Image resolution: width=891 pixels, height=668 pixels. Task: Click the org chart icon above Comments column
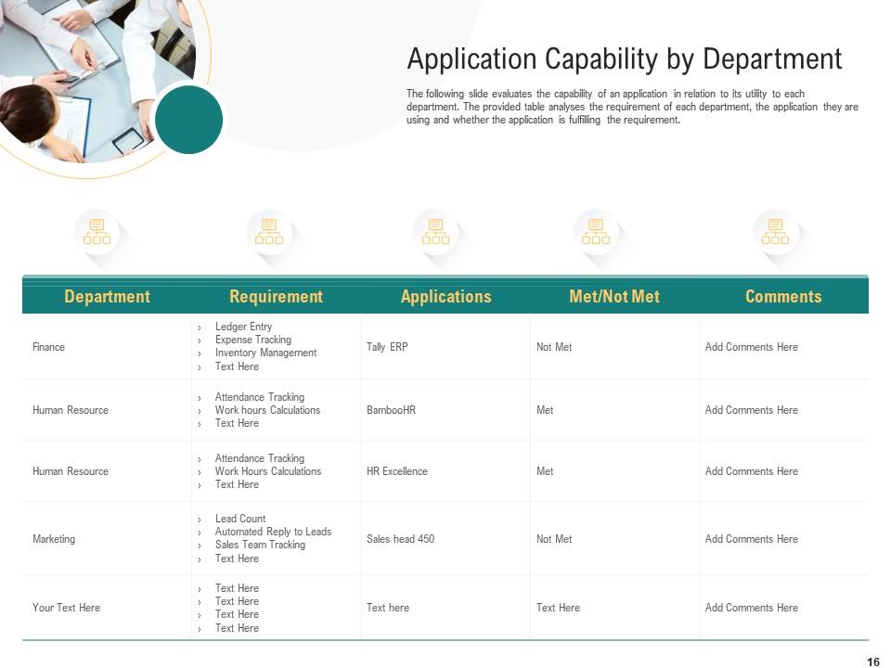click(x=775, y=230)
